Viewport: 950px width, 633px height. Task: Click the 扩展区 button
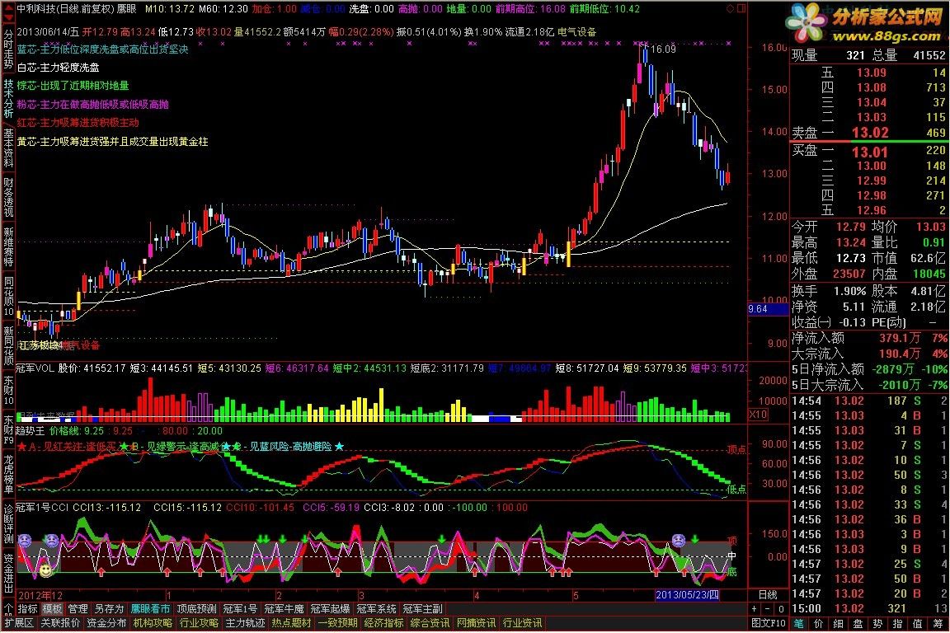coord(20,623)
